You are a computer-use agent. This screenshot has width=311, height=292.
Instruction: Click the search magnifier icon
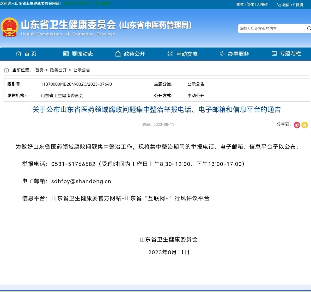coord(309,28)
